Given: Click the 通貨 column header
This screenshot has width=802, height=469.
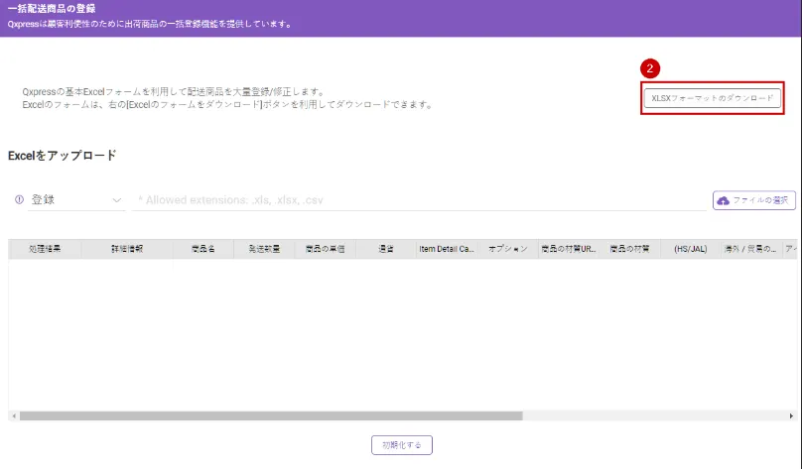Looking at the screenshot, I should tap(386, 249).
